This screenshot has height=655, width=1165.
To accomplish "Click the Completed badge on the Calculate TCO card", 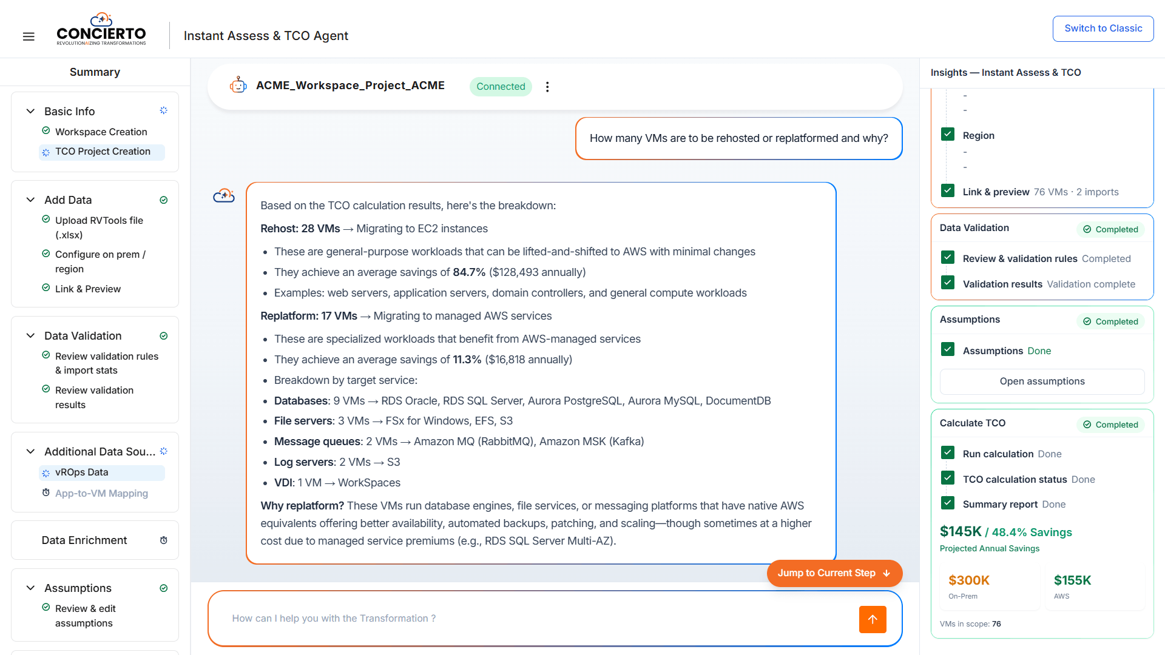I will [x=1111, y=425].
